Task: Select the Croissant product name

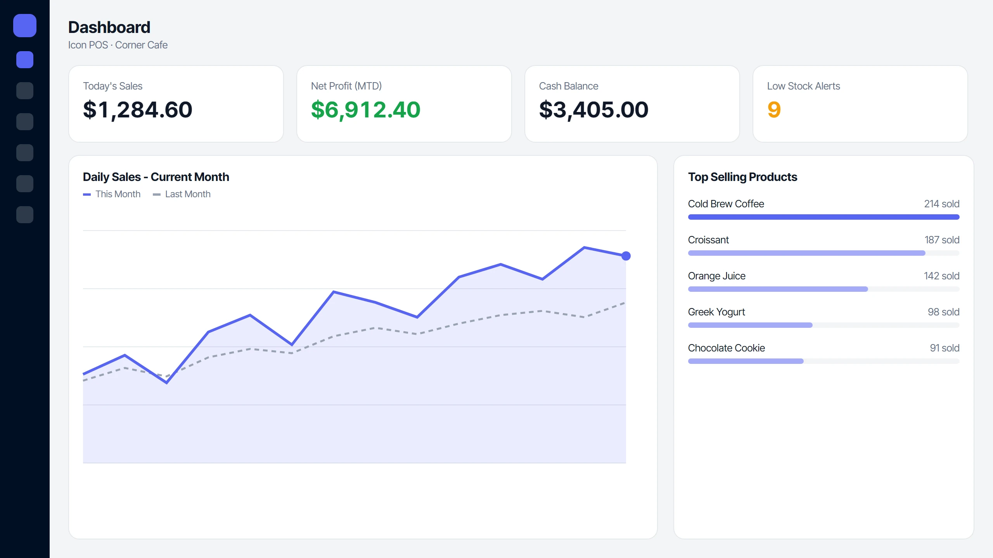Action: (708, 240)
